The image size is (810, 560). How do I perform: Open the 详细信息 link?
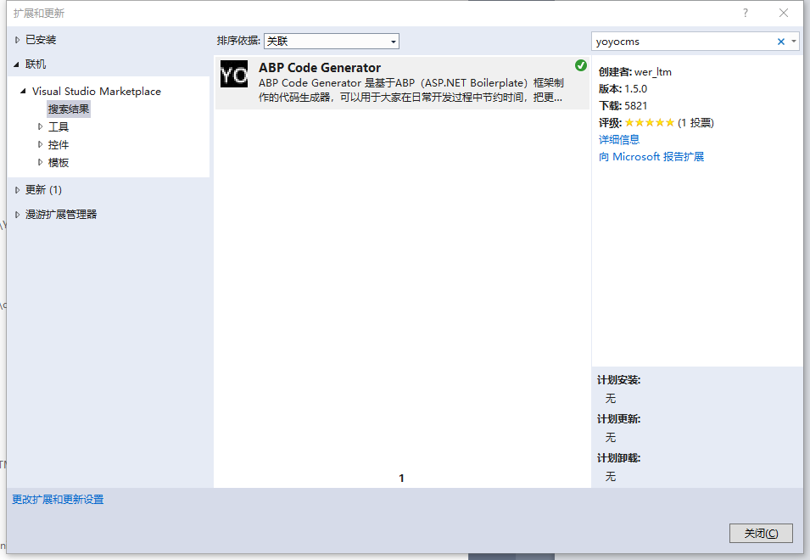(x=620, y=139)
